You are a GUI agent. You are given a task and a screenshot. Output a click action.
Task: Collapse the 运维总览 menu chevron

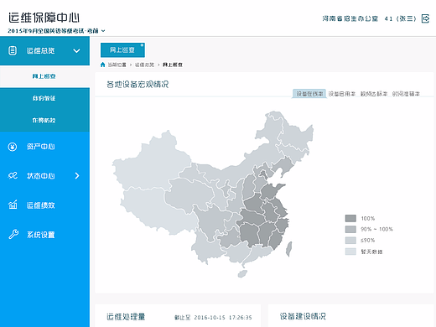point(76,51)
